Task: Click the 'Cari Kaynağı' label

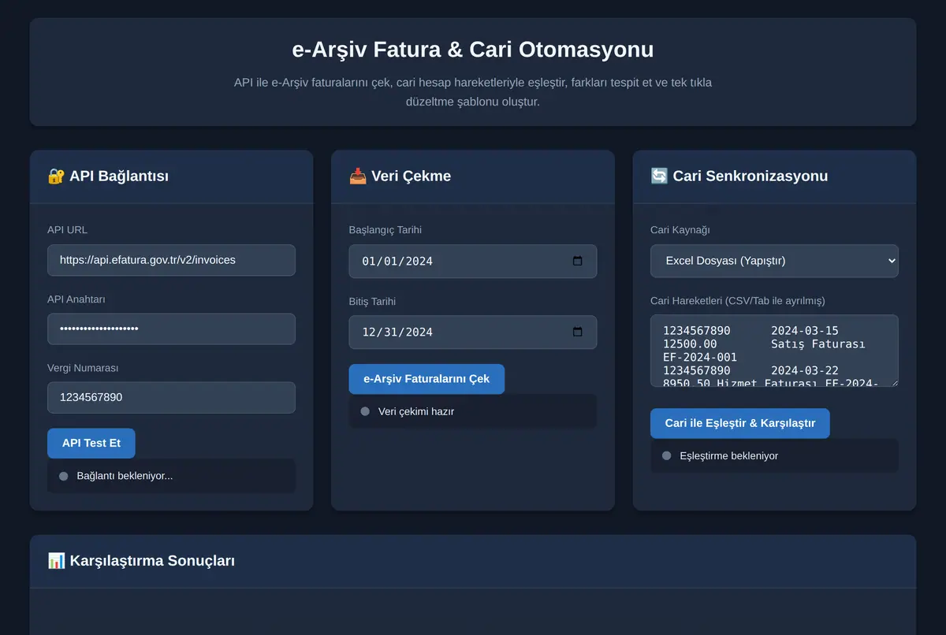Action: [680, 230]
